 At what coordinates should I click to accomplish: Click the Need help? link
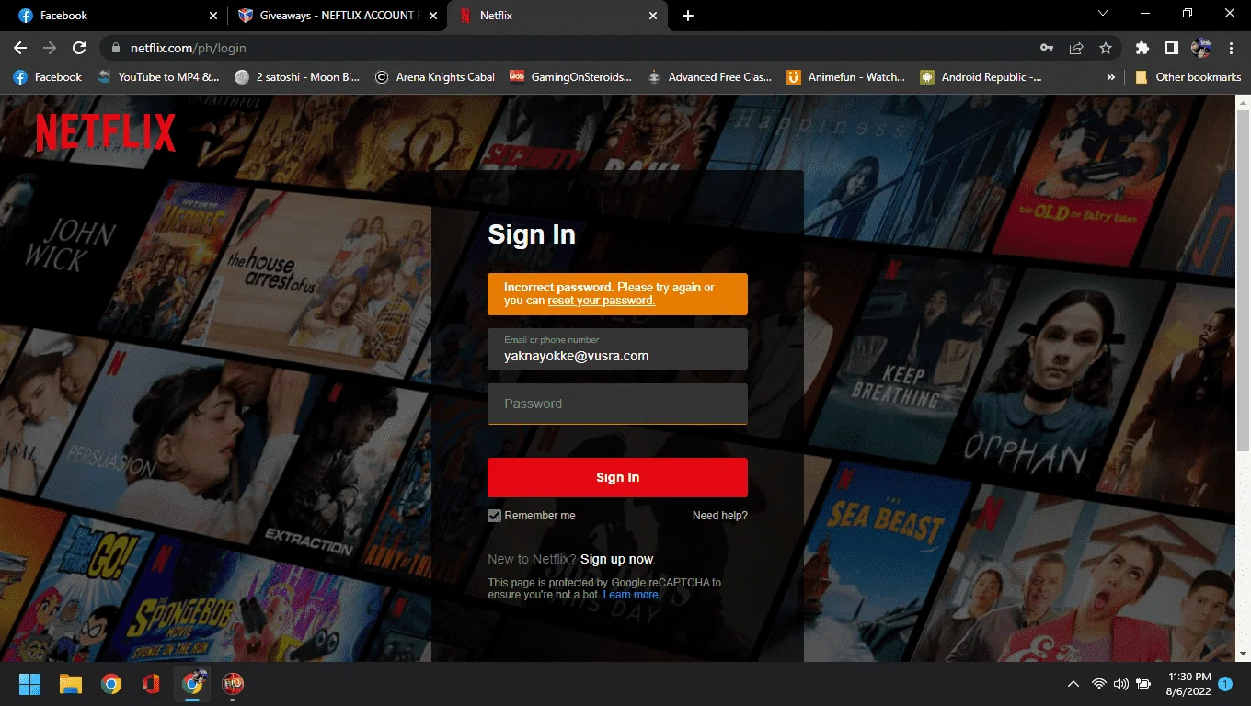[720, 516]
